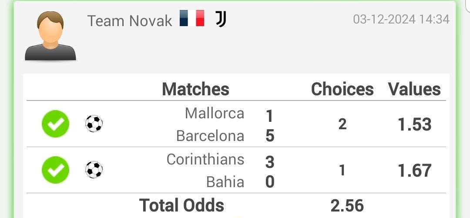
Task: Click the green checkmark for Corinthians–Bahia
Action: 55,170
